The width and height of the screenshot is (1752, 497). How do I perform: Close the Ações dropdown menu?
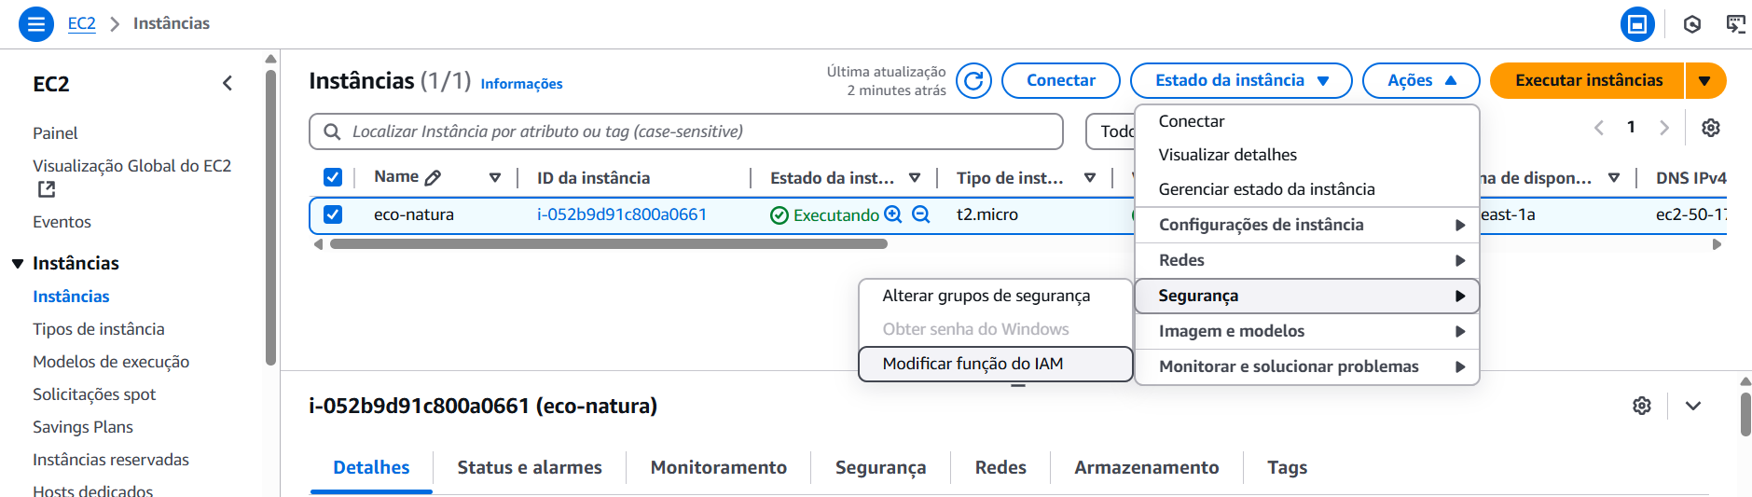click(1420, 81)
